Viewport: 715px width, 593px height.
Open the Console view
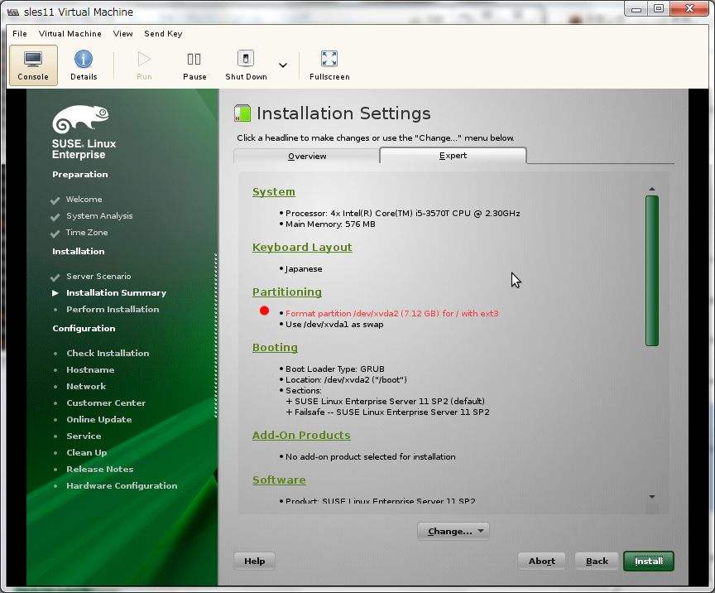tap(33, 65)
